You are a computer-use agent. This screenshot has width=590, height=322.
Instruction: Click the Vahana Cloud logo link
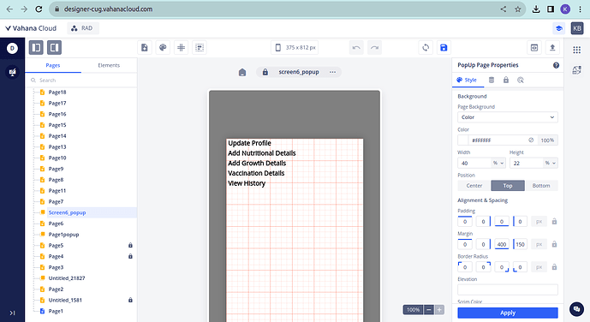tap(31, 28)
